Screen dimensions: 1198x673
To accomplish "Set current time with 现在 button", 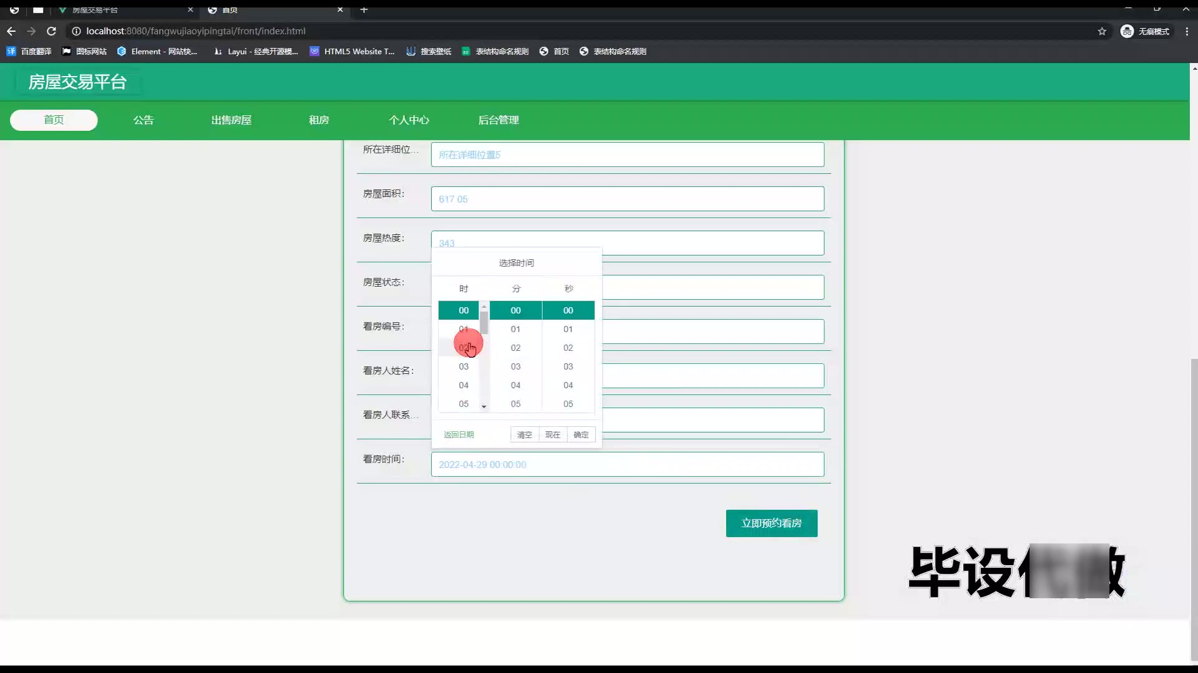I will [553, 435].
